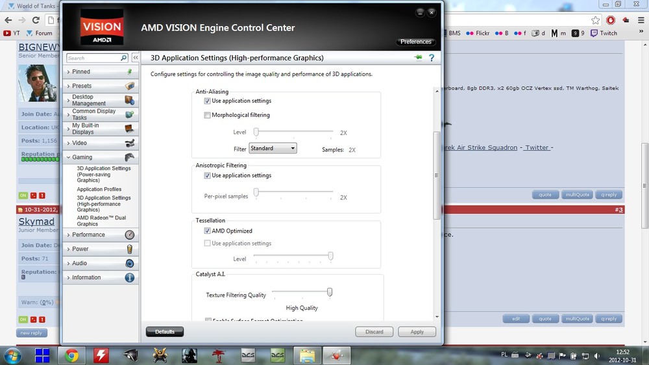
Task: Expand the Presets section
Action: [68, 86]
